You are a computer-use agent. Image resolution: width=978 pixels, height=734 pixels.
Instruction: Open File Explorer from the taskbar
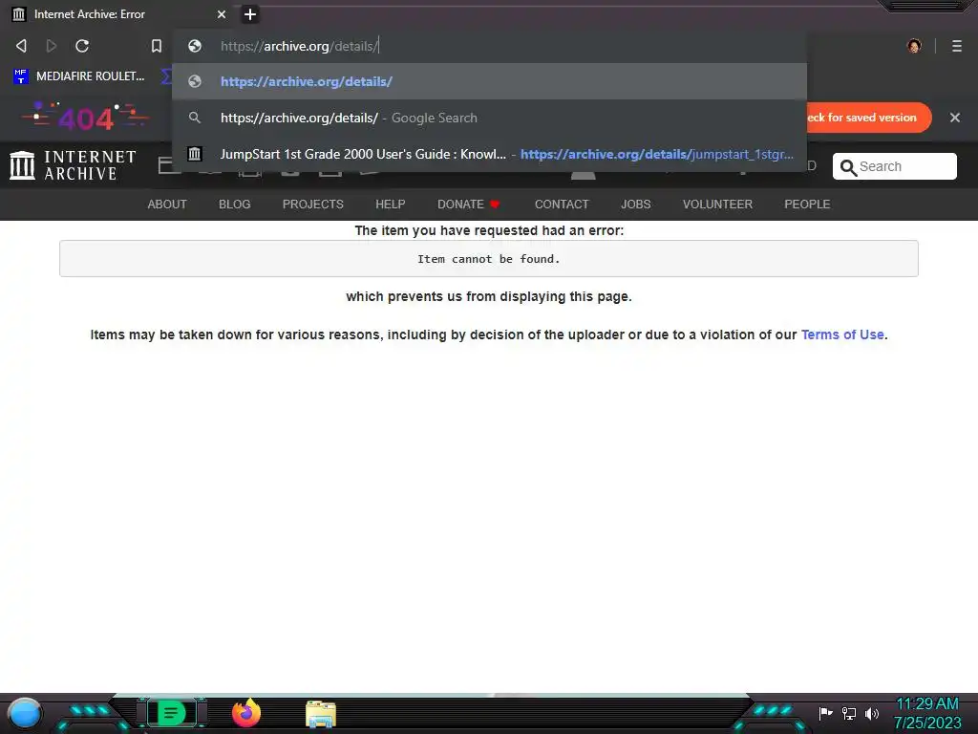(x=321, y=714)
